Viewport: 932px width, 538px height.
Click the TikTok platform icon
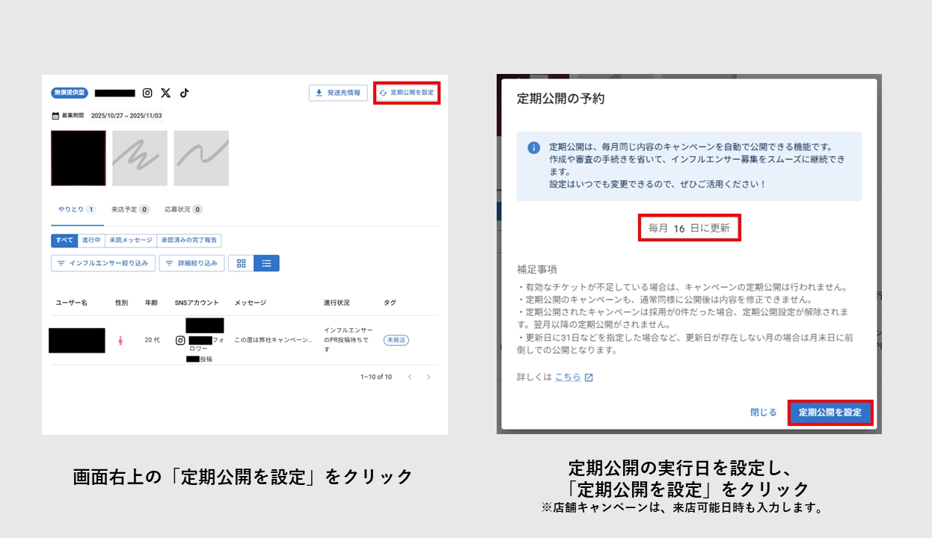[184, 93]
